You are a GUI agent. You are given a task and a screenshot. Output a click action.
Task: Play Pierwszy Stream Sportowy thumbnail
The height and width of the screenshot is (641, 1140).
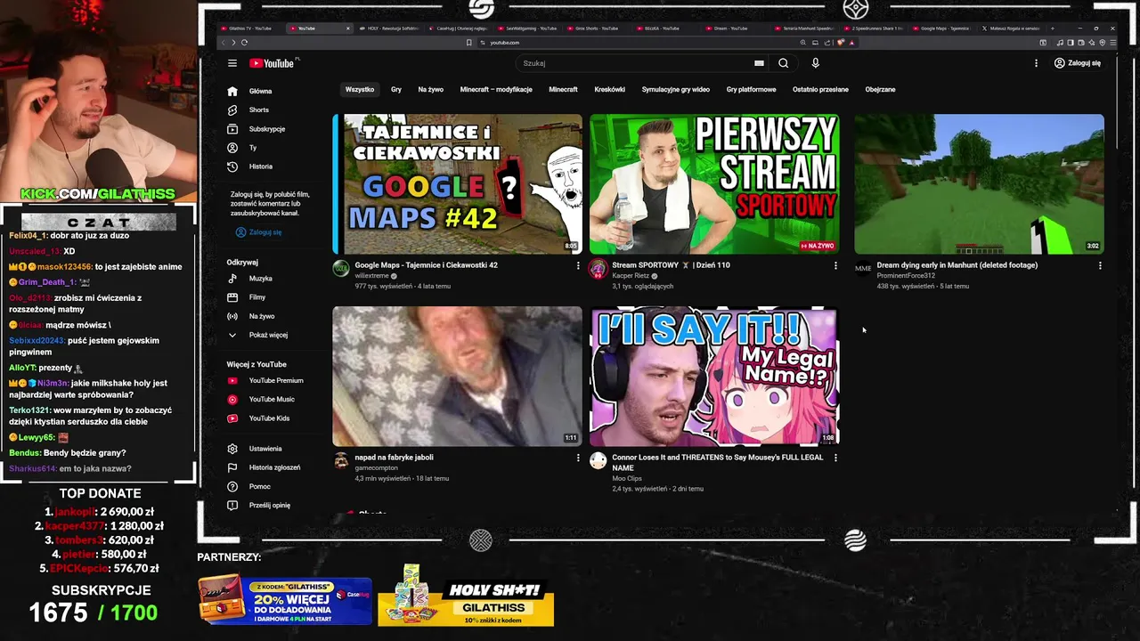click(x=714, y=184)
